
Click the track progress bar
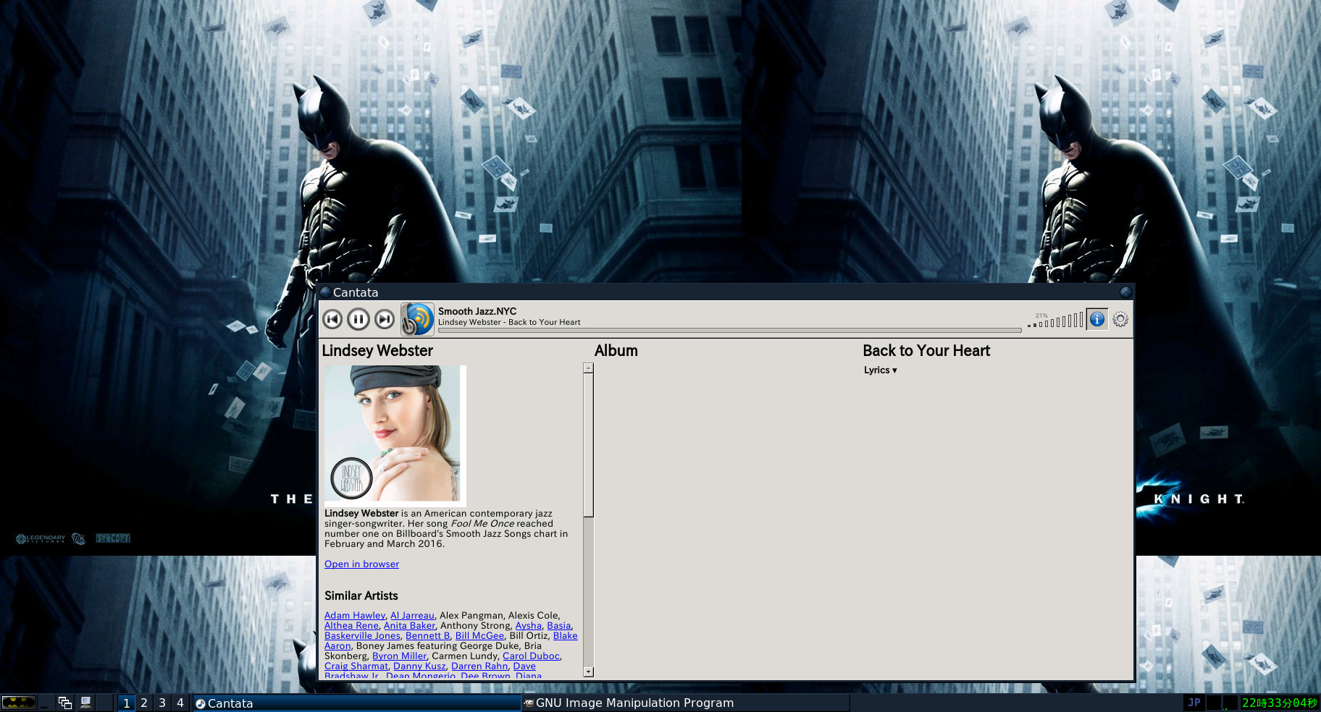click(729, 331)
